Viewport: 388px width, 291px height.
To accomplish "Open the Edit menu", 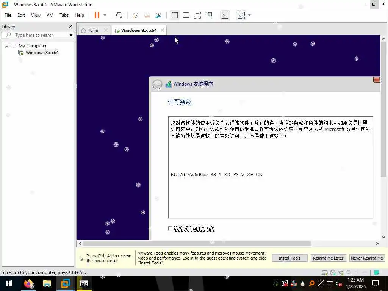I will [21, 15].
